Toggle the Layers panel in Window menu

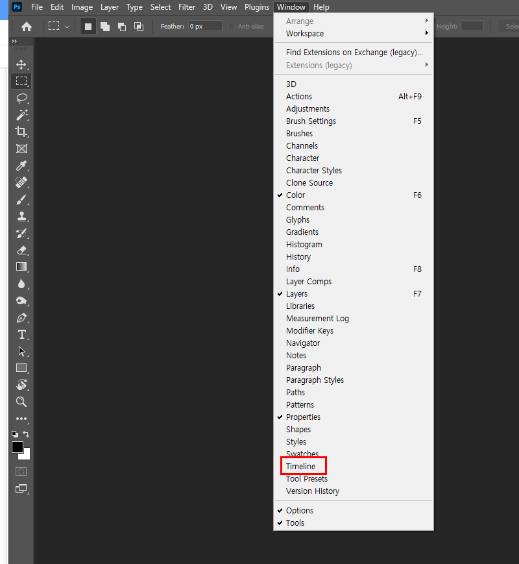[353, 293]
